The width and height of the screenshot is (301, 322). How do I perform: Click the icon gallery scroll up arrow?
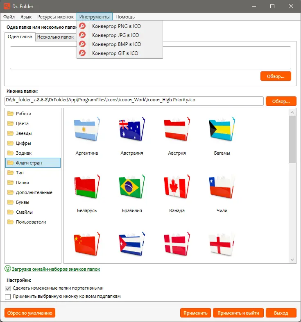292,112
